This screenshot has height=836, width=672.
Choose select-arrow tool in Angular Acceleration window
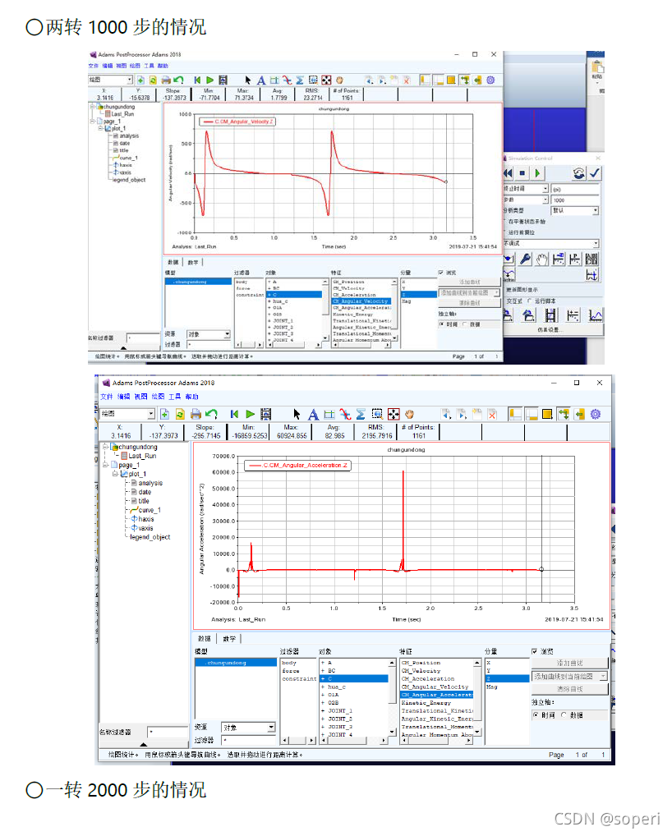[x=297, y=414]
